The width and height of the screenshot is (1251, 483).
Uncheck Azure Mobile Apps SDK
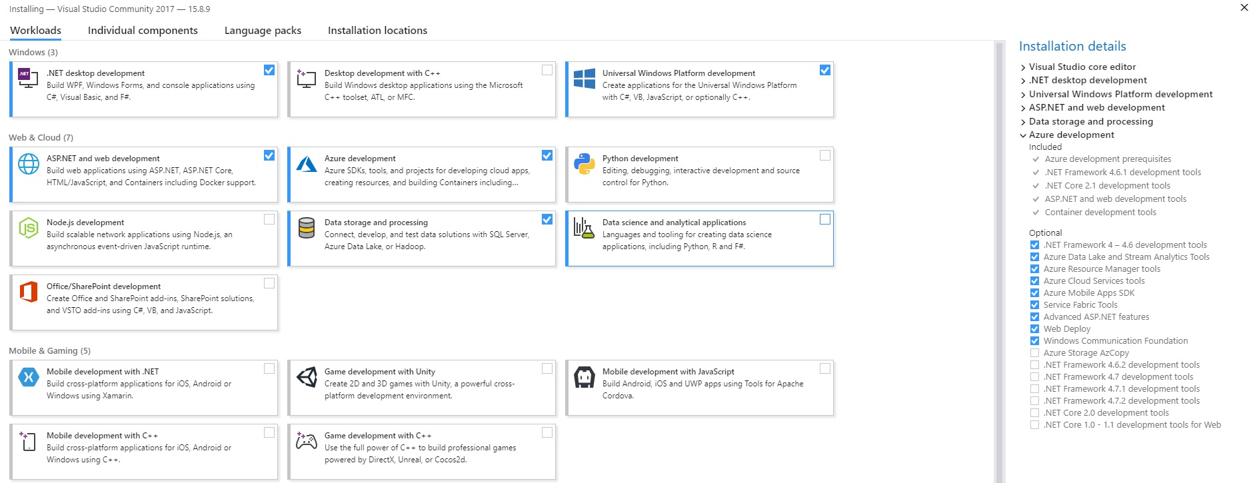tap(1034, 293)
